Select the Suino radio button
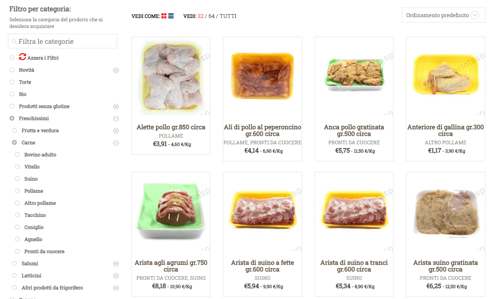 [17, 179]
